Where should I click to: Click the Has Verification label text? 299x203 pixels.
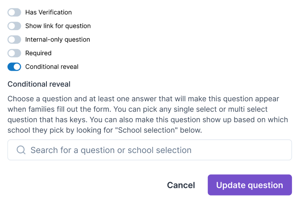point(48,12)
